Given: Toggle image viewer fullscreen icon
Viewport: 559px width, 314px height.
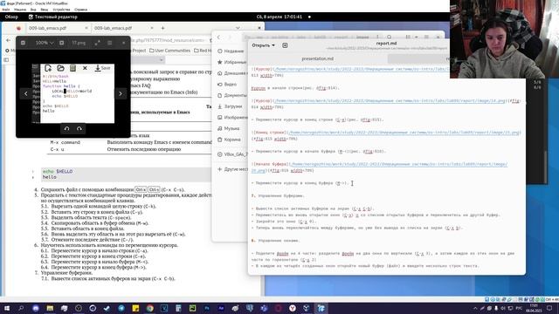Looking at the screenshot, I should (x=97, y=43).
